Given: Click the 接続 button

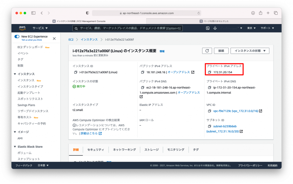Looking at the screenshot, I should [x=221, y=51].
